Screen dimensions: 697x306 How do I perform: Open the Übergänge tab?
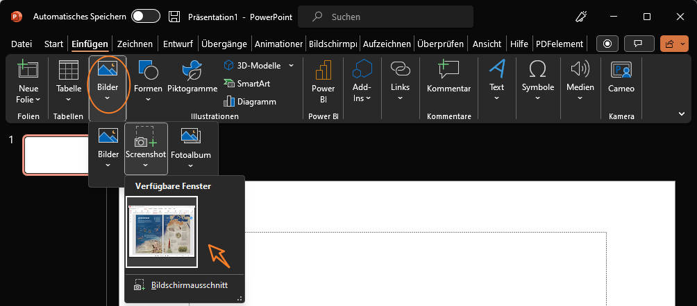(x=224, y=44)
